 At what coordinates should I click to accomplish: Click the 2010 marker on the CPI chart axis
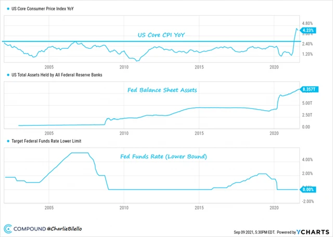124,68
